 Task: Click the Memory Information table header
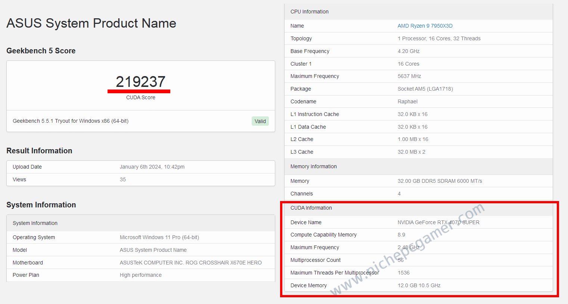(x=418, y=166)
